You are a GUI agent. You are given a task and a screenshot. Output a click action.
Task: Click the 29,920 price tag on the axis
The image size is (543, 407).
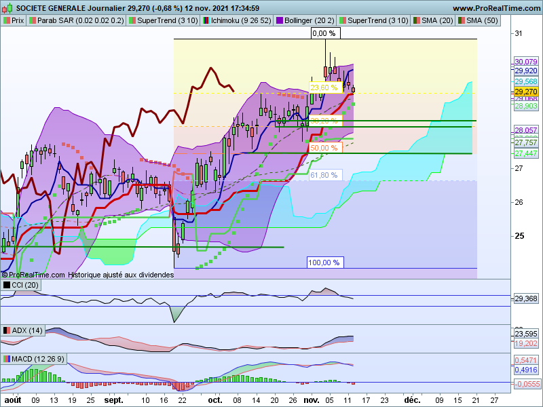[x=525, y=71]
